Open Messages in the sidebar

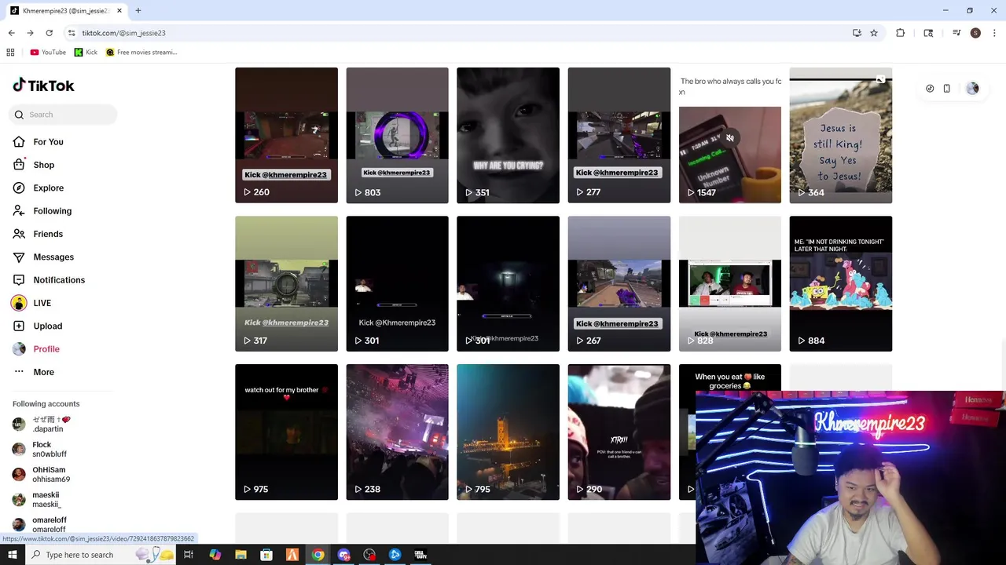(x=53, y=257)
